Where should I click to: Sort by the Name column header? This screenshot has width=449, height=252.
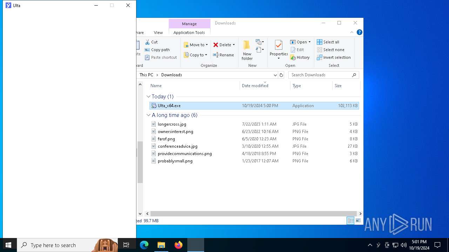(156, 86)
